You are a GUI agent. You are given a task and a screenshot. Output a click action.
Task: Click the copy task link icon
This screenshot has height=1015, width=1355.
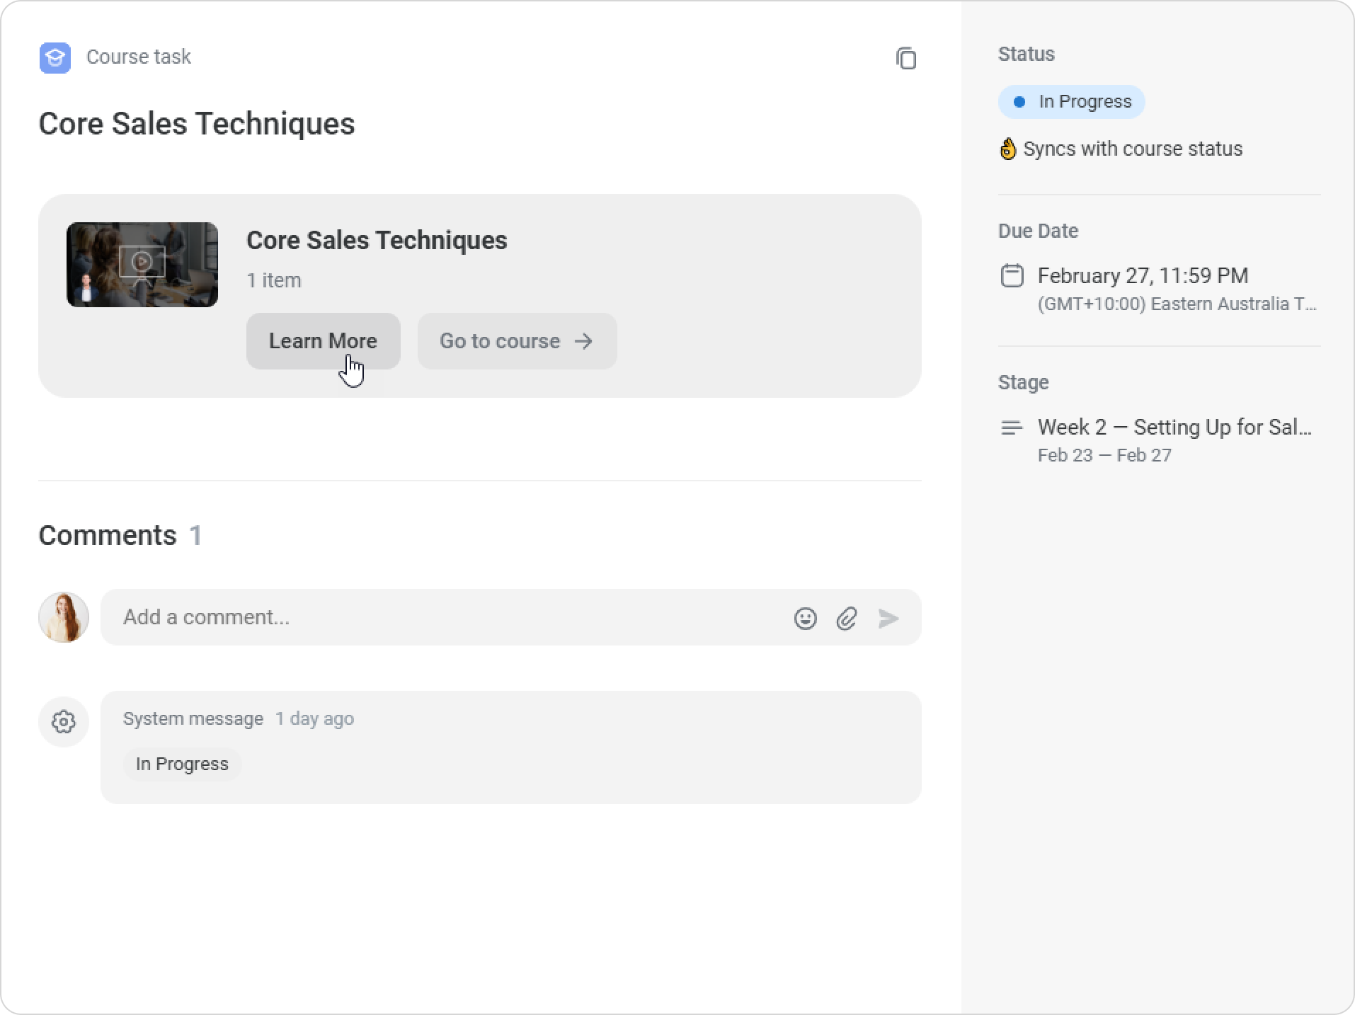(906, 58)
